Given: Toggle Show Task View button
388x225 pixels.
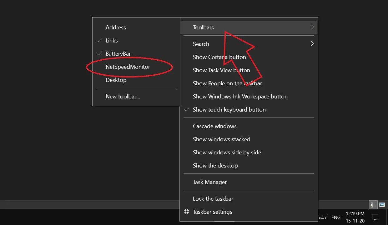Looking at the screenshot, I should click(x=249, y=70).
